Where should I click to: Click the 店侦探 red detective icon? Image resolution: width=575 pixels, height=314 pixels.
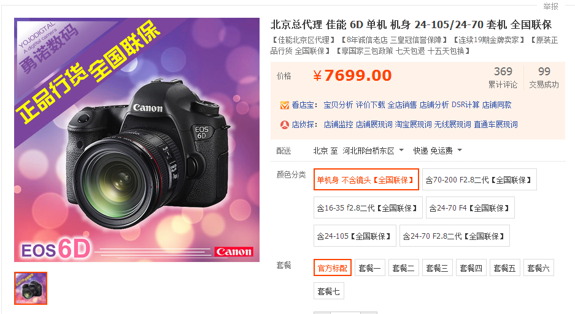pos(285,125)
